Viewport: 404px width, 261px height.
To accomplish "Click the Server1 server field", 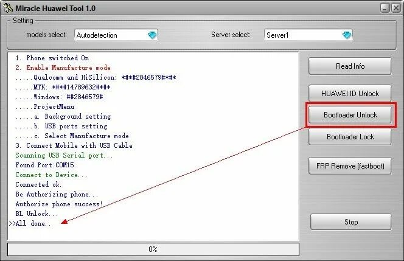I will [308, 35].
